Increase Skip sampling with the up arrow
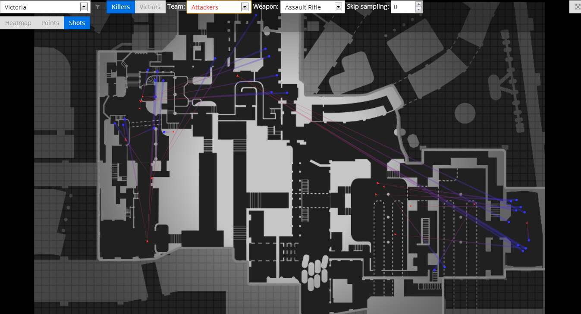The image size is (581, 314). point(418,4)
